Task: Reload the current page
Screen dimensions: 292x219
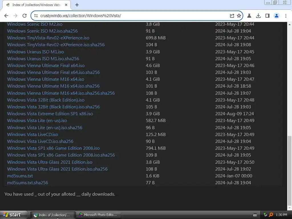Action: pos(25,16)
